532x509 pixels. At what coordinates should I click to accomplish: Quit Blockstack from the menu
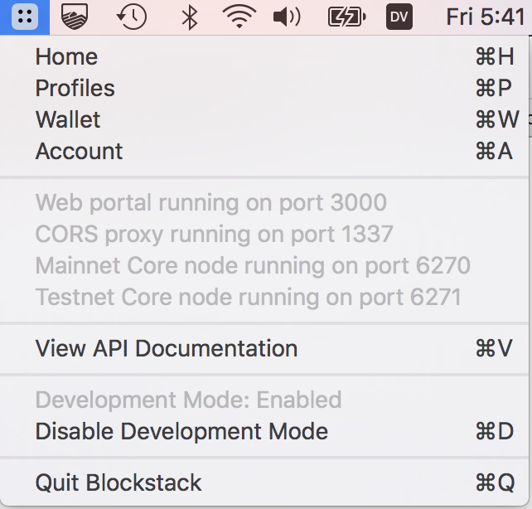tap(118, 482)
